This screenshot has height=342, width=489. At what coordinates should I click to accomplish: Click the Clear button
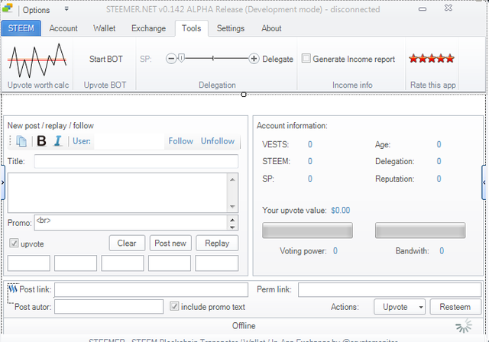(127, 243)
